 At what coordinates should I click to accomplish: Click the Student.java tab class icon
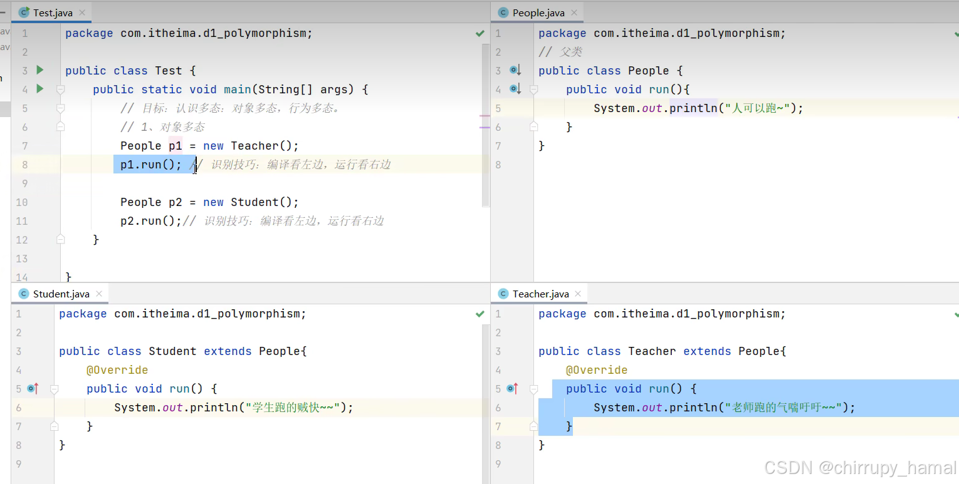click(x=24, y=294)
